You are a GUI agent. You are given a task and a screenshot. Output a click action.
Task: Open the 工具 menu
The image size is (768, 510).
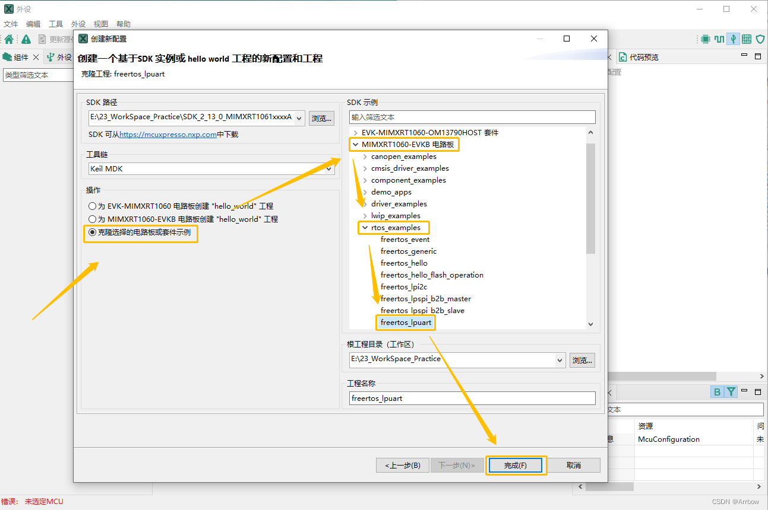(56, 24)
